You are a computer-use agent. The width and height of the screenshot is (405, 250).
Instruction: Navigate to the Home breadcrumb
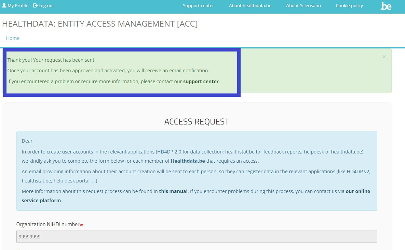click(13, 38)
